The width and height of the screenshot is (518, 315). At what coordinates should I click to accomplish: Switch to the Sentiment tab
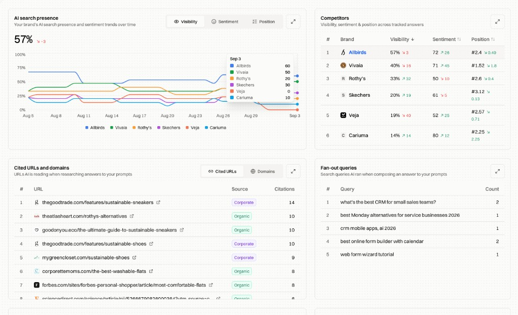point(225,22)
